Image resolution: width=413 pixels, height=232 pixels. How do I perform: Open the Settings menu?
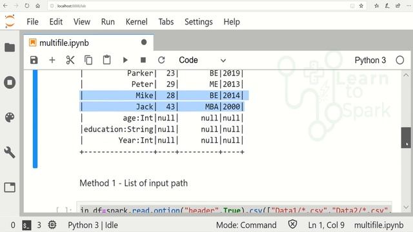[198, 21]
